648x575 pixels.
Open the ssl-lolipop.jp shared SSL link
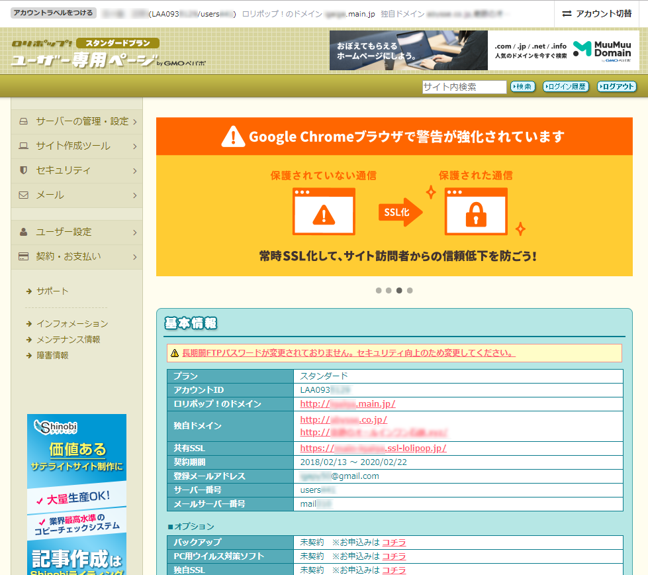coord(373,448)
